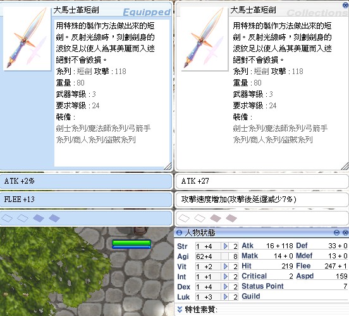Viewport: 349px width, 316px height.
Task: Close the Collections item window
Action: coord(346,5)
